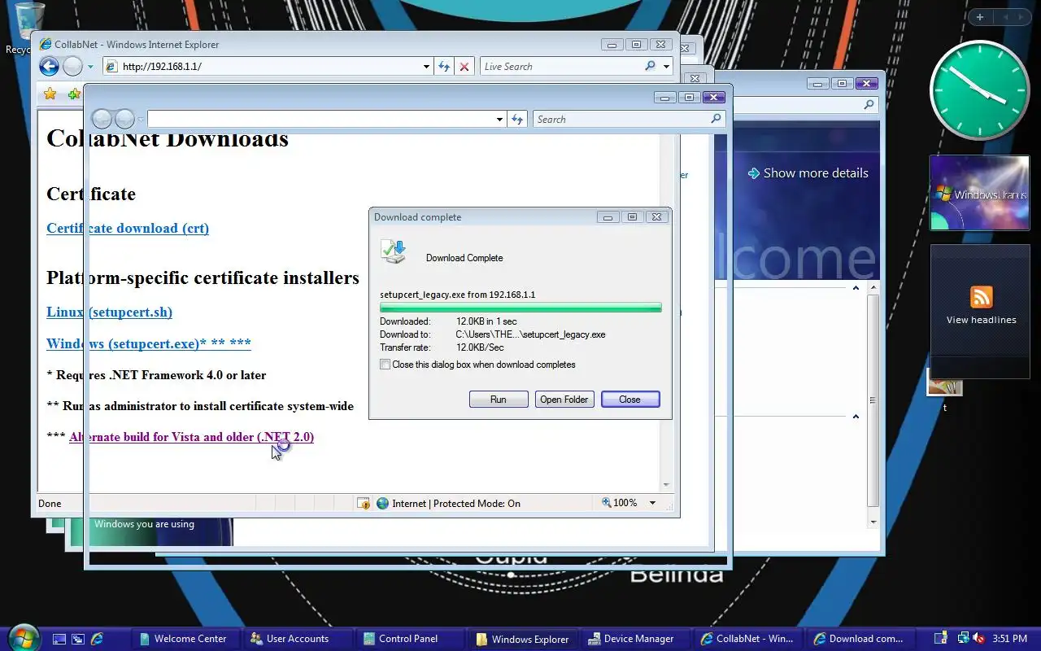Viewport: 1041px width, 651px height.
Task: Switch to CollabNet - Win... taskbar button
Action: pyautogui.click(x=747, y=639)
